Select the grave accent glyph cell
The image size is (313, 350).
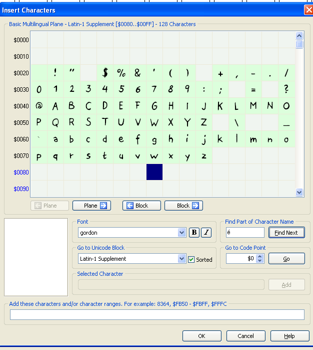click(x=39, y=139)
